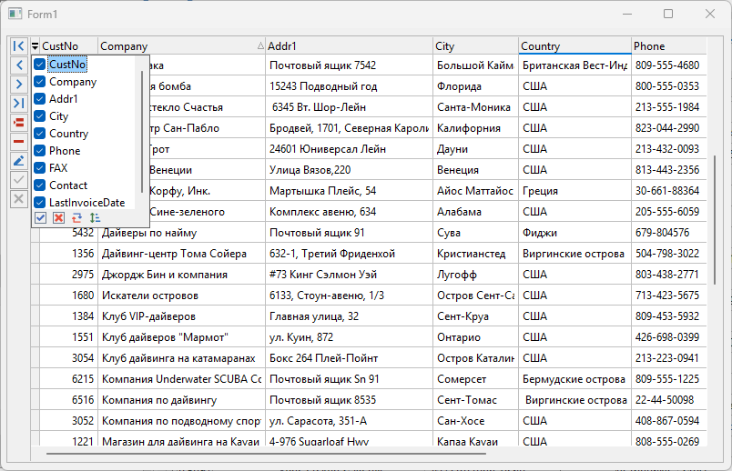The image size is (732, 471).
Task: Toggle the Phone column checkbox
Action: click(40, 151)
